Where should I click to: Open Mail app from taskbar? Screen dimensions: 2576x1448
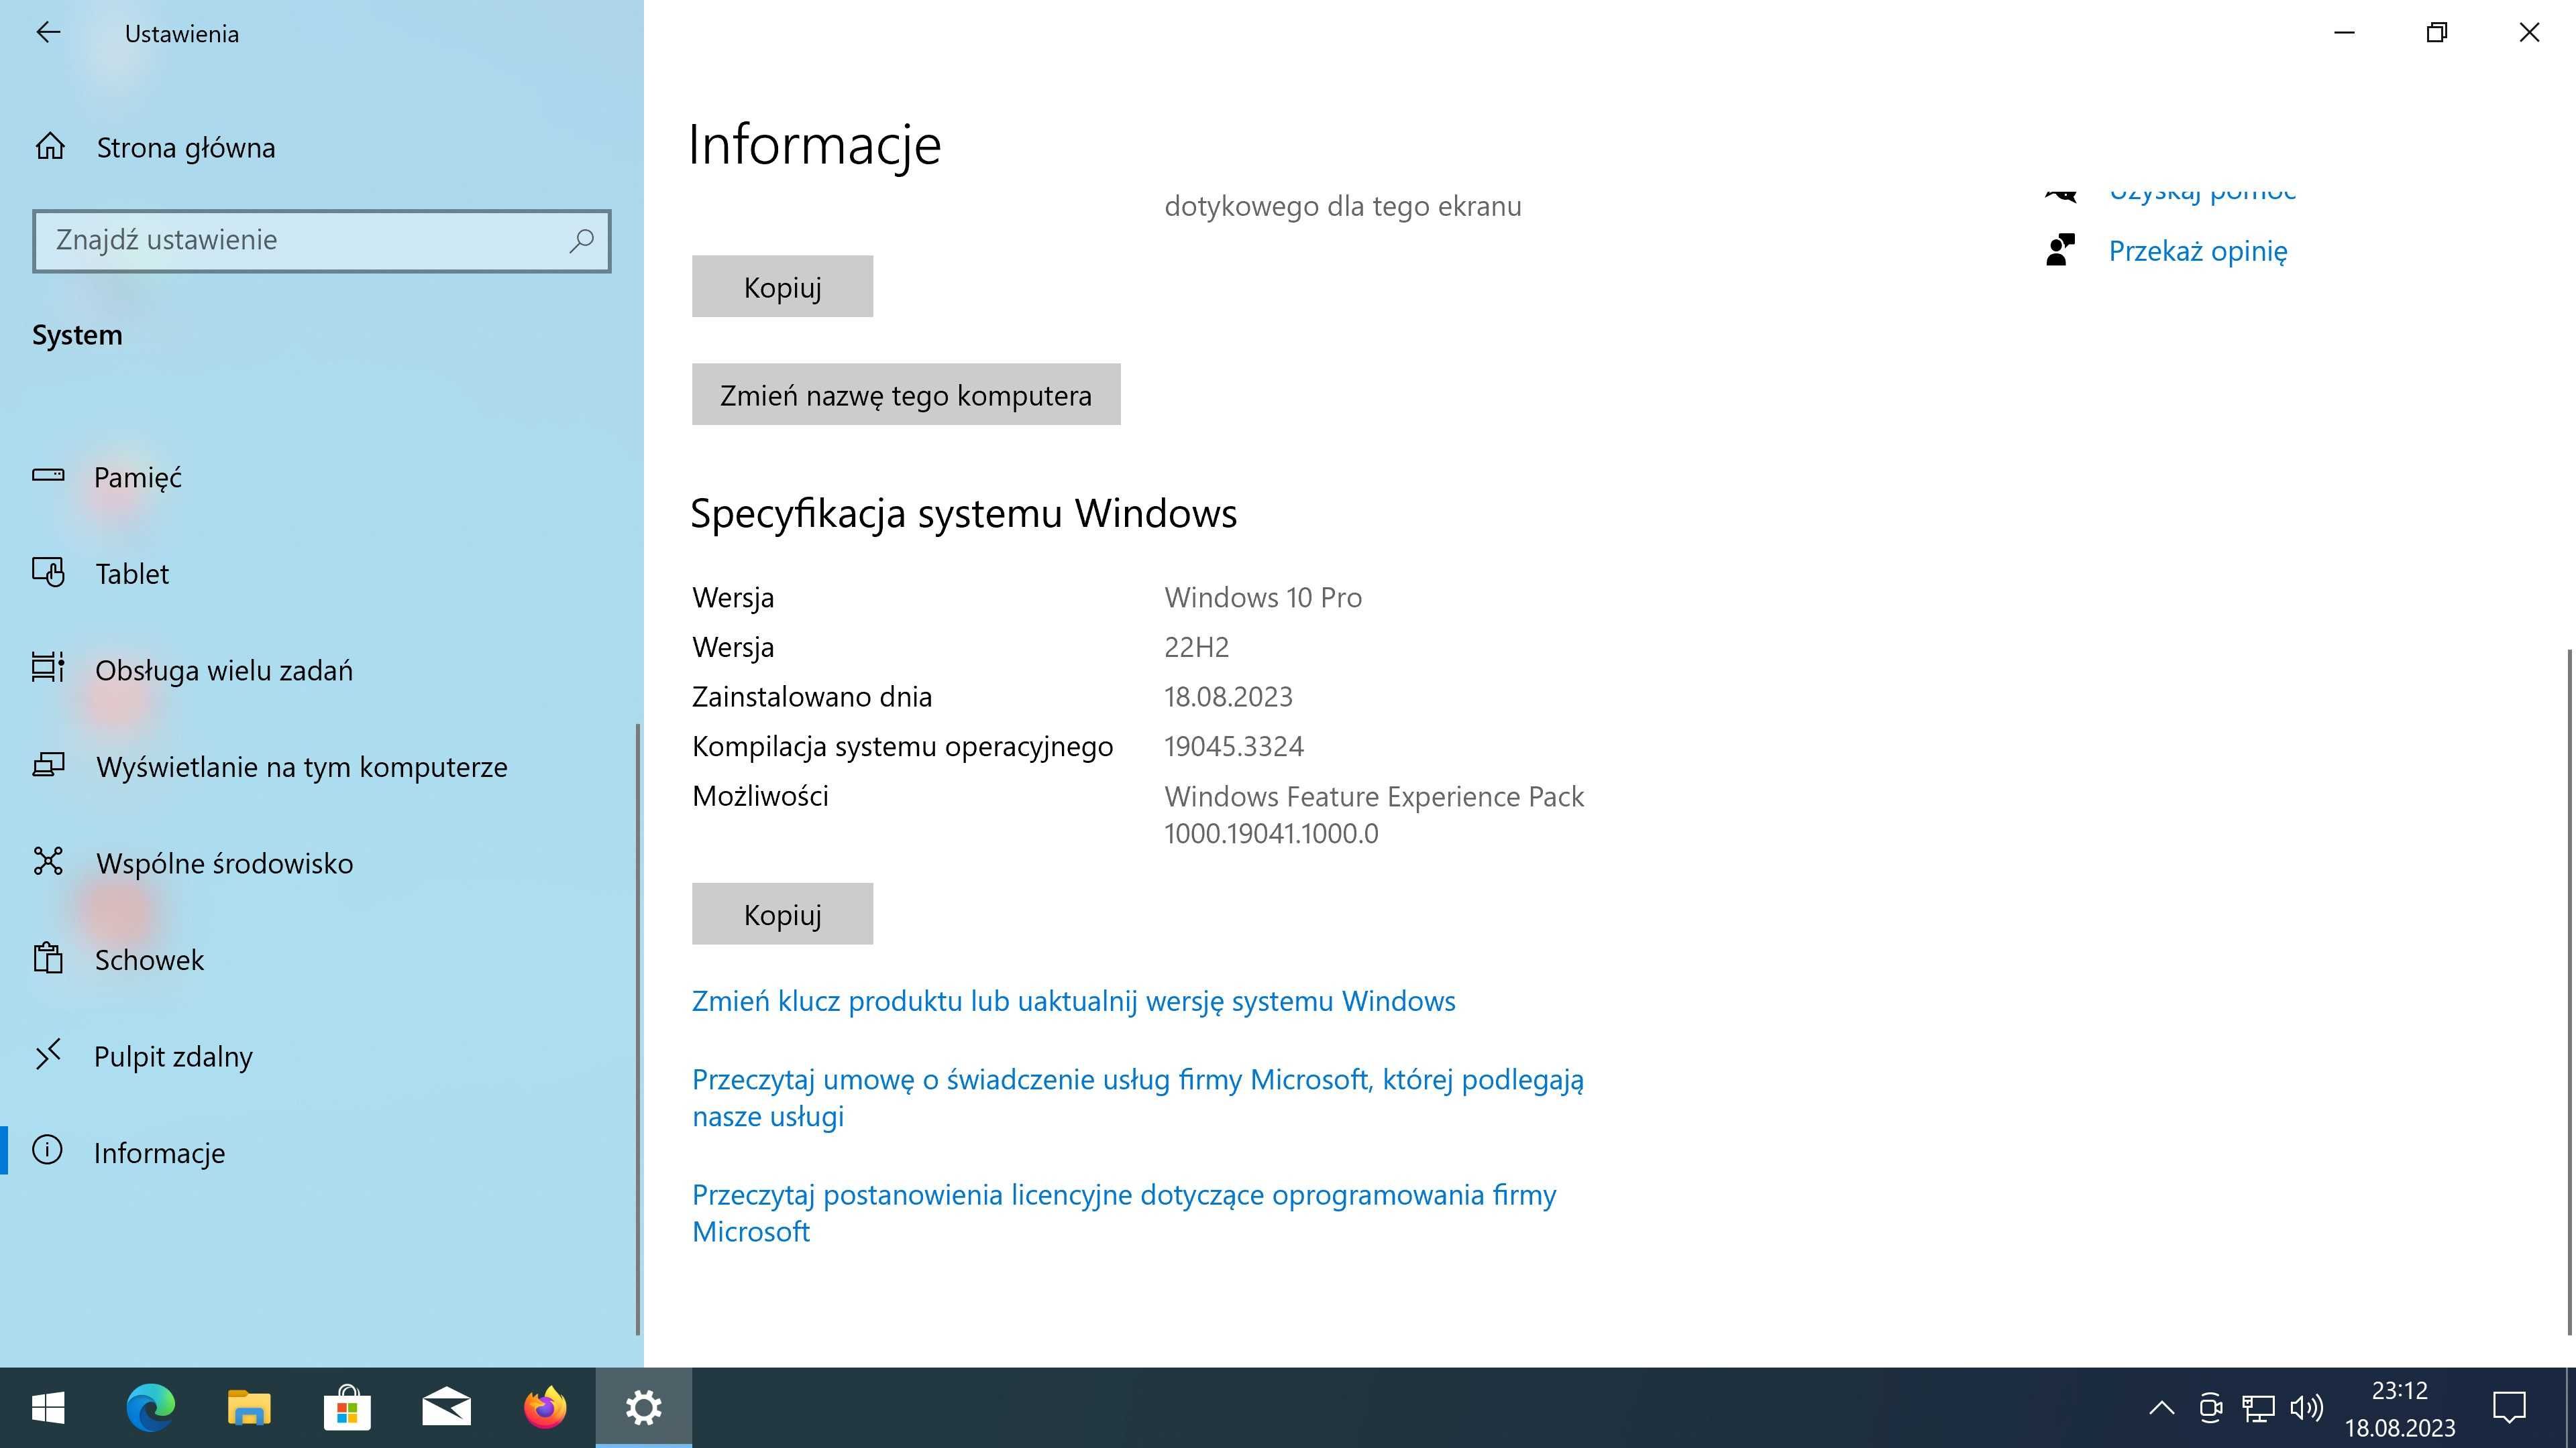(x=446, y=1408)
